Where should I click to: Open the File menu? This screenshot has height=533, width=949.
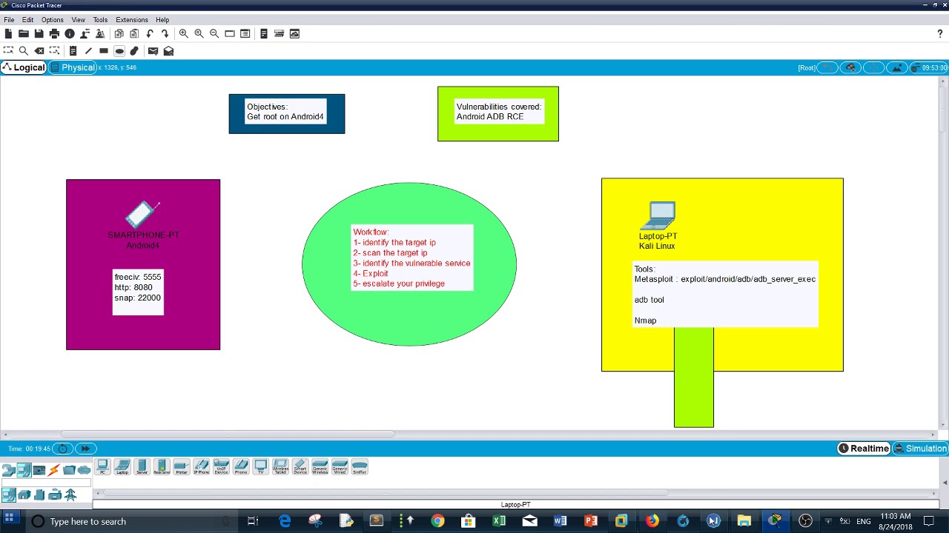coord(9,19)
